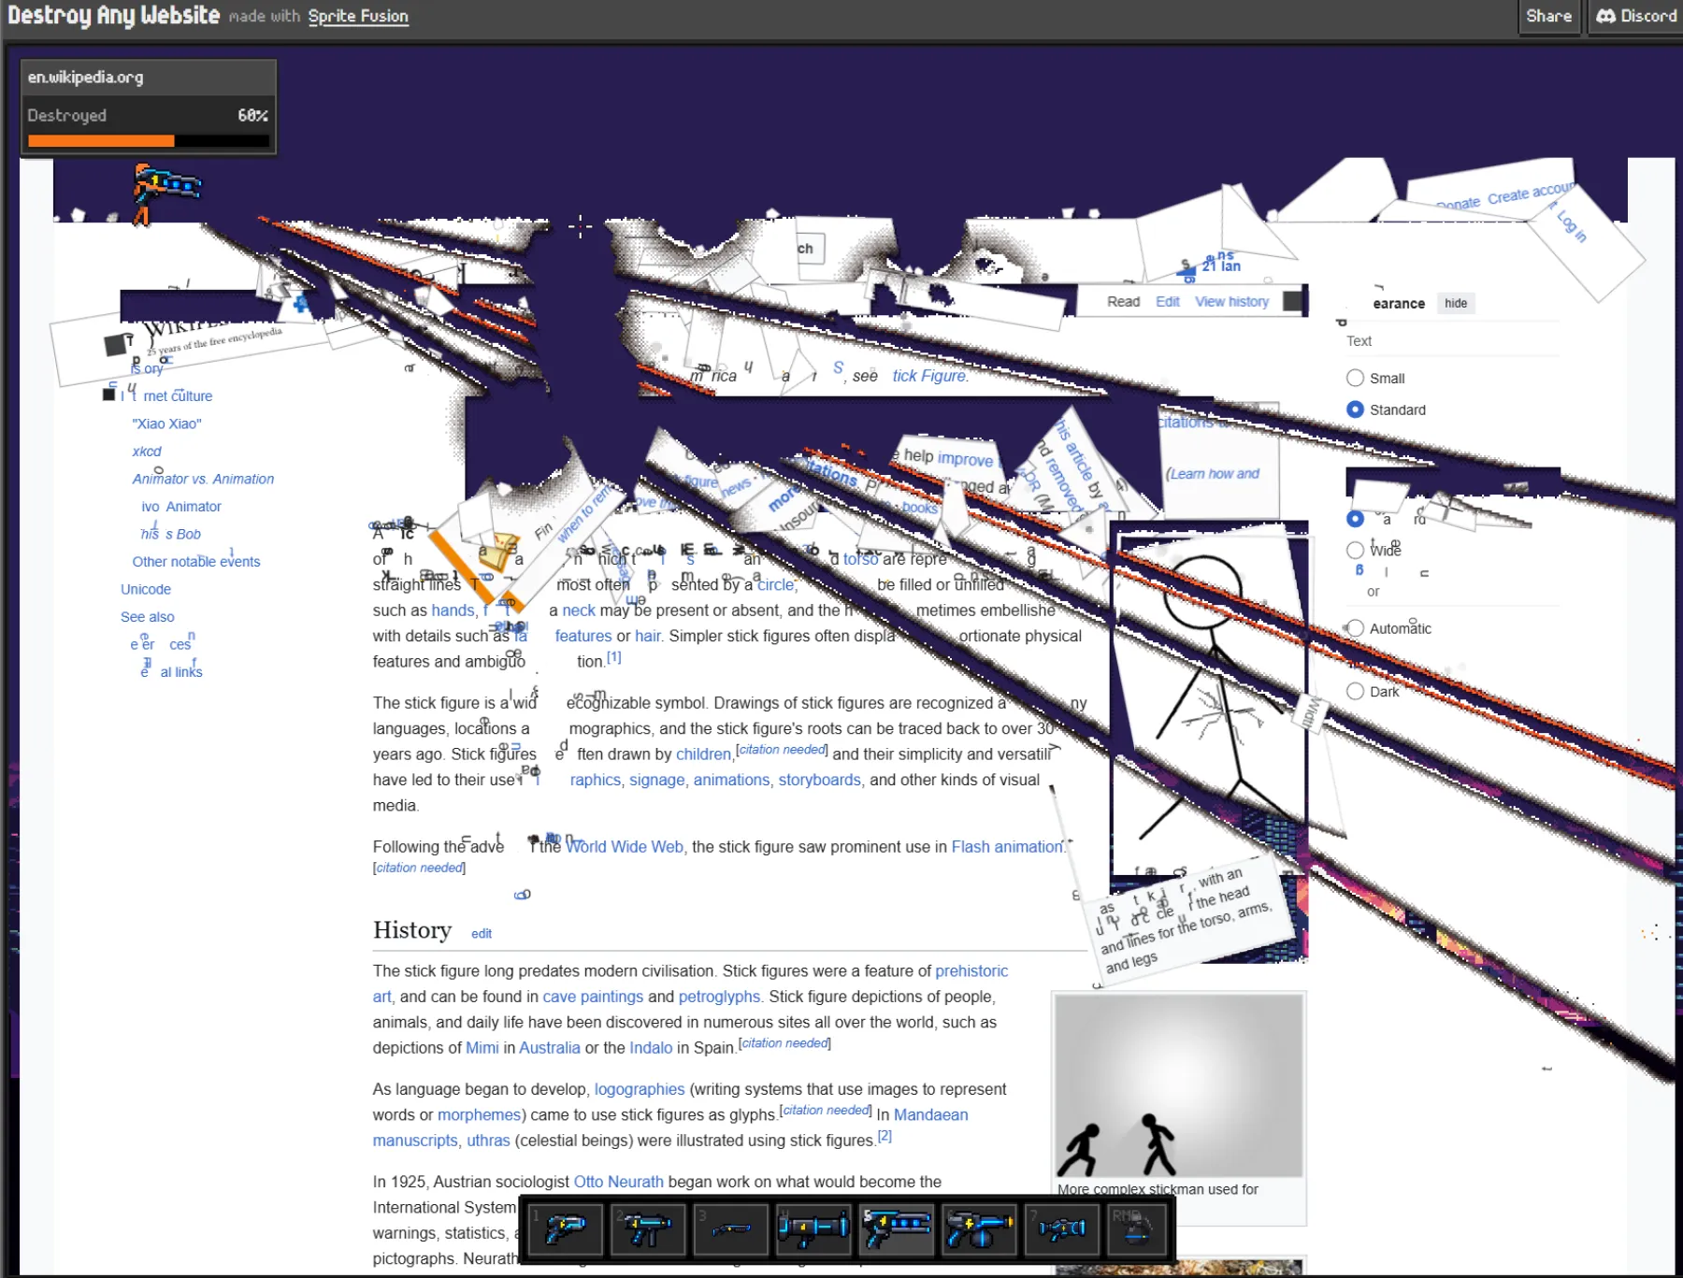Open the complex stickman animation image
Viewport: 1683px width, 1278px height.
1179,1085
